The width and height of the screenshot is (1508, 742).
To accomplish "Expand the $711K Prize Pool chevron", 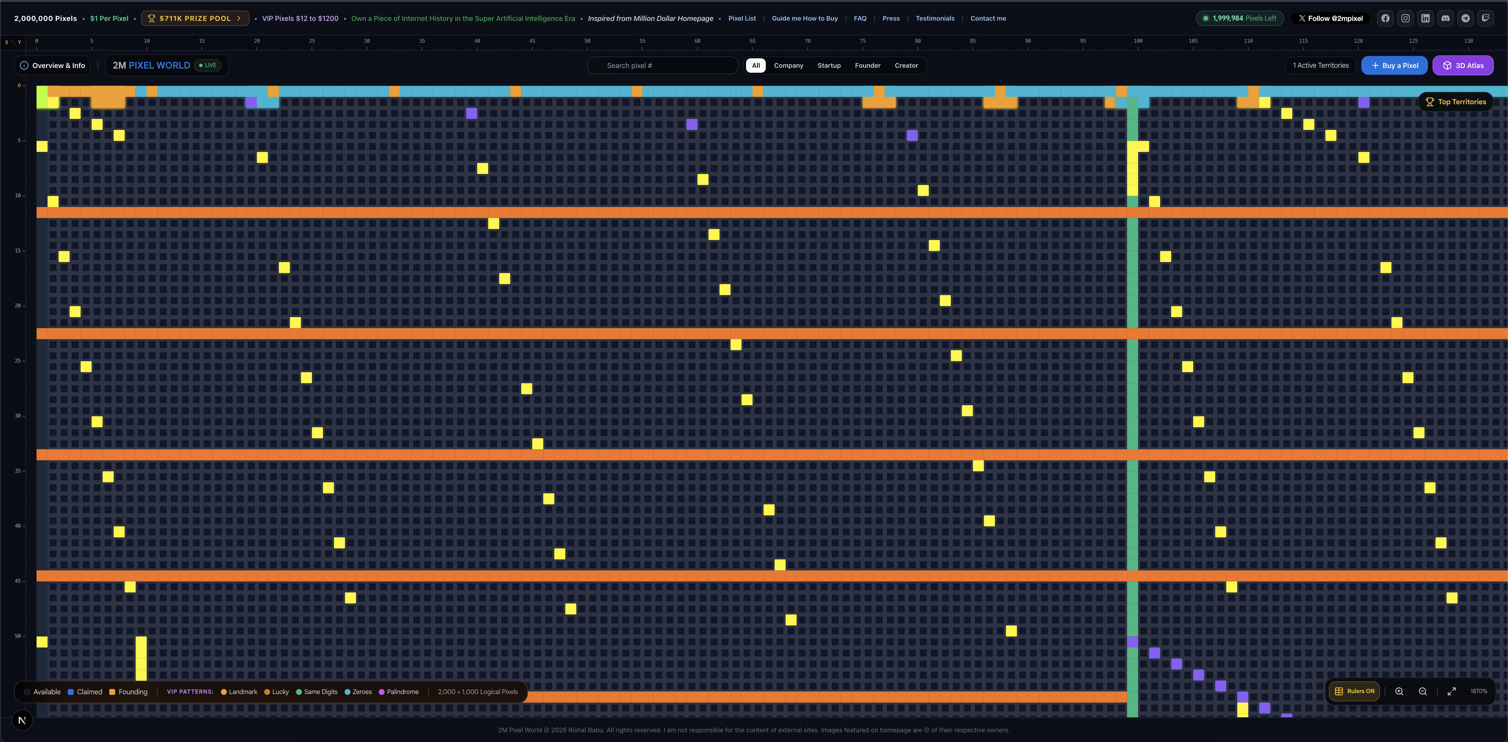I will tap(239, 18).
